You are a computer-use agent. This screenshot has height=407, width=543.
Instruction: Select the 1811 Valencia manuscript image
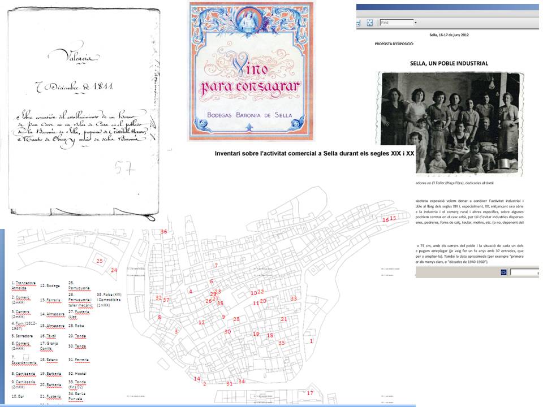point(84,114)
